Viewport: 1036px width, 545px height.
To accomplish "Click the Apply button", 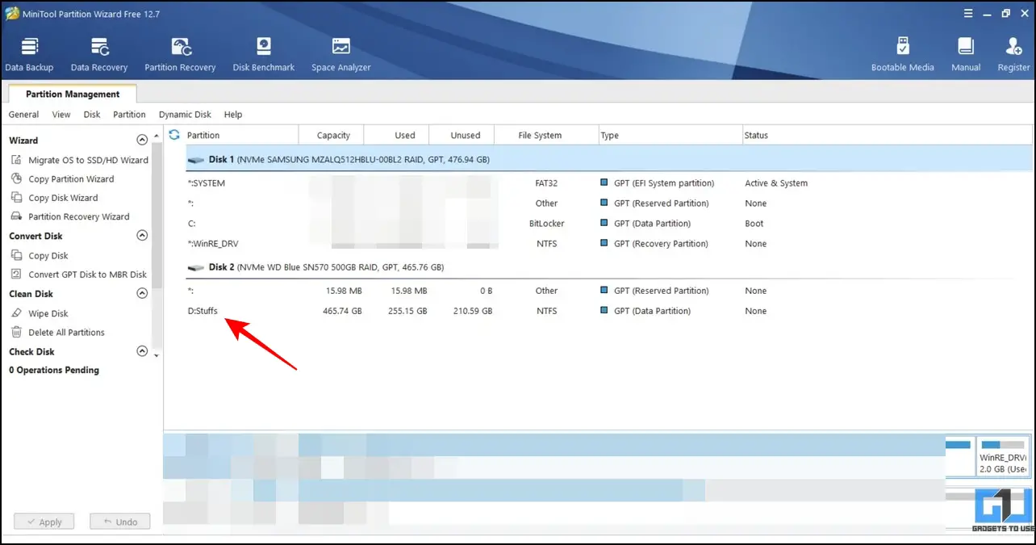I will point(44,522).
